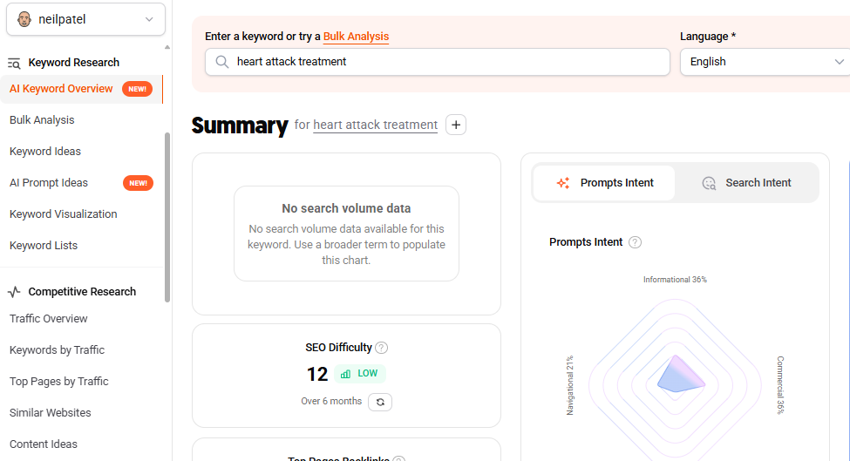
Task: Click the heart attack treatment summary link
Action: [x=375, y=125]
